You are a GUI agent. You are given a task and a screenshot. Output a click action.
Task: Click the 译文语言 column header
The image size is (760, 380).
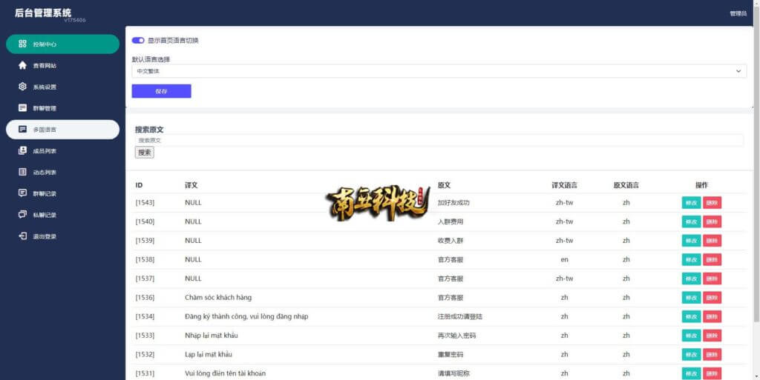pos(564,185)
